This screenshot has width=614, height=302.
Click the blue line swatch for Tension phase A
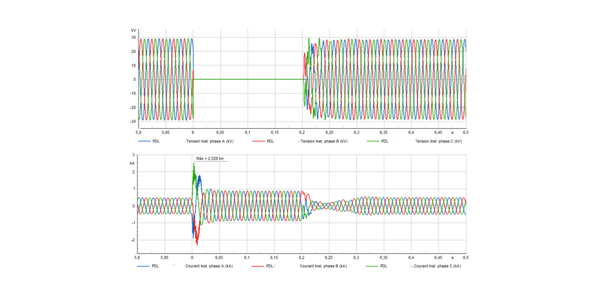[x=144, y=141]
